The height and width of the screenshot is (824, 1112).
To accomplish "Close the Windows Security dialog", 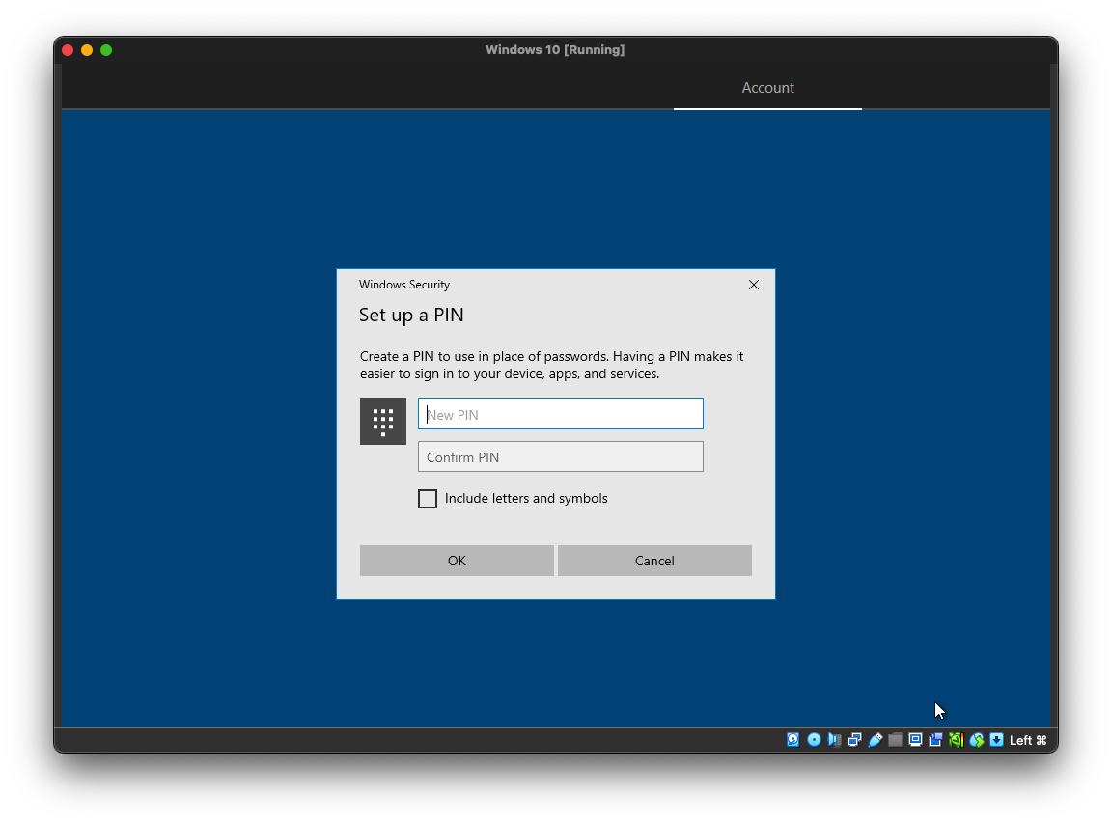I will [x=754, y=285].
